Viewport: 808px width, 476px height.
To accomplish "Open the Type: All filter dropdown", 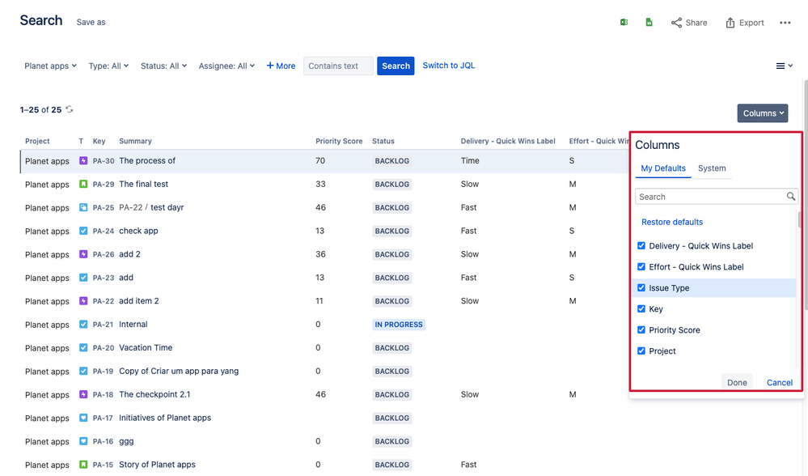I will point(108,66).
